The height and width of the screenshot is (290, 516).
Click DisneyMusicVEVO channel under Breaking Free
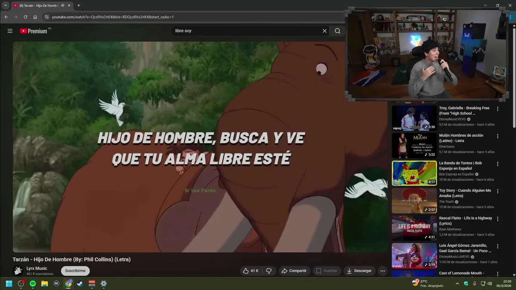(x=452, y=119)
